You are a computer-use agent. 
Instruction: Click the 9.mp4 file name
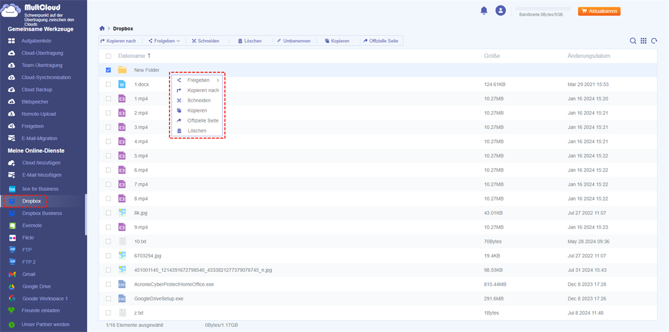141,227
